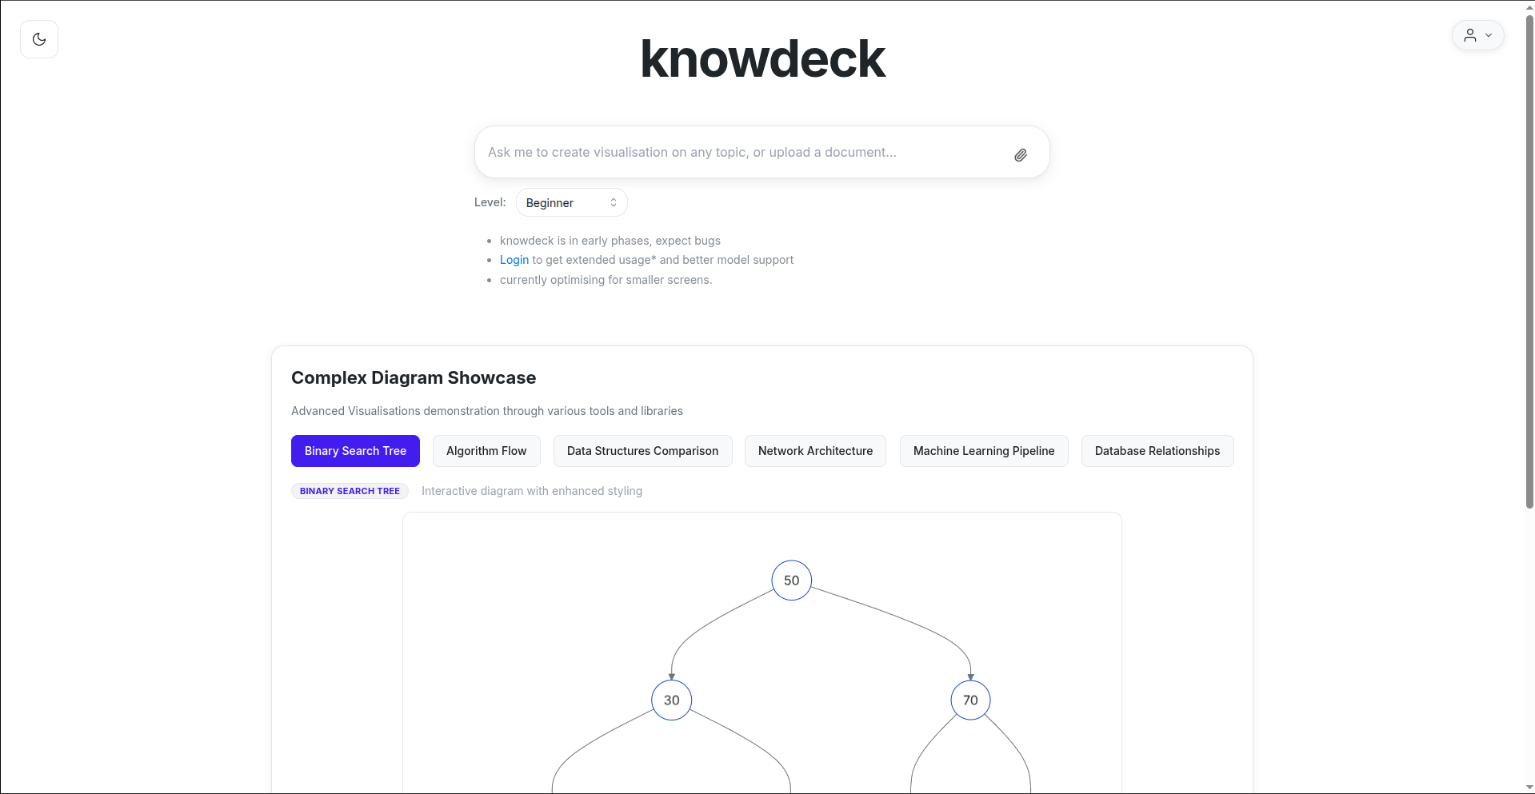1535x794 pixels.
Task: Click the knowdeck logo heading
Action: [761, 58]
